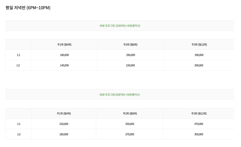Click 주1회 (월4회) header in 60분 table
The height and width of the screenshot is (147, 241).
coord(64,114)
